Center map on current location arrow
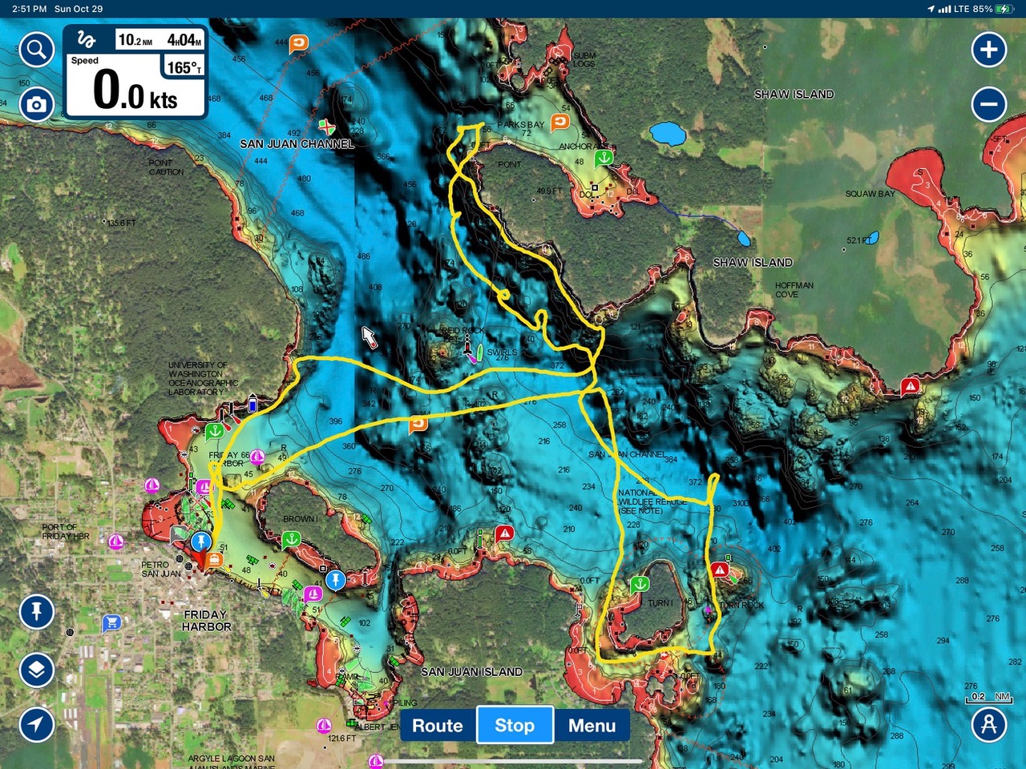Viewport: 1026px width, 769px height. (36, 724)
